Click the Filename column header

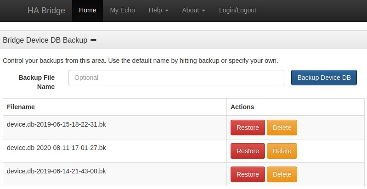21,107
